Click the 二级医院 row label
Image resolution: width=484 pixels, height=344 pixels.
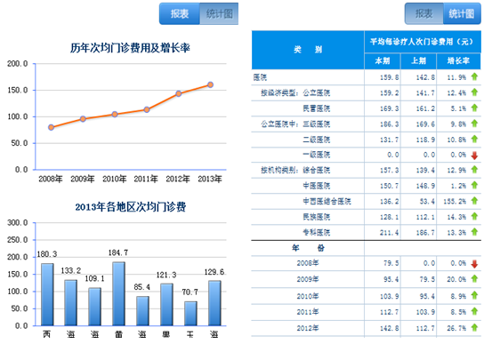(317, 140)
